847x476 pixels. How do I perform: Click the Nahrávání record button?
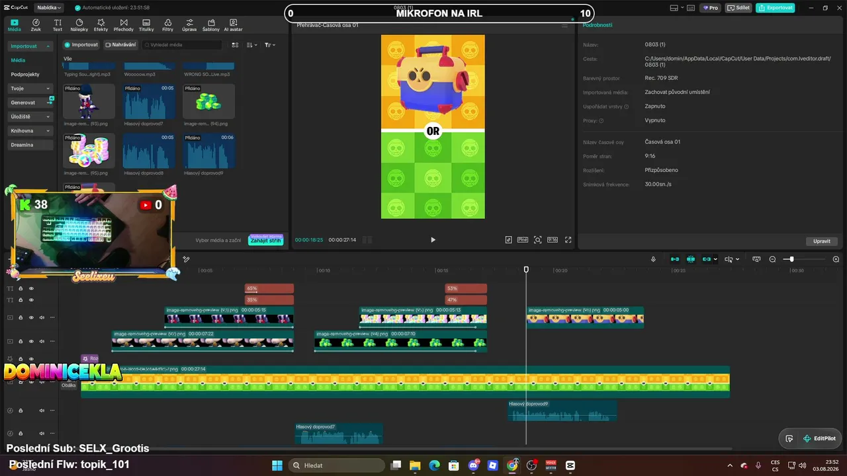pyautogui.click(x=121, y=45)
